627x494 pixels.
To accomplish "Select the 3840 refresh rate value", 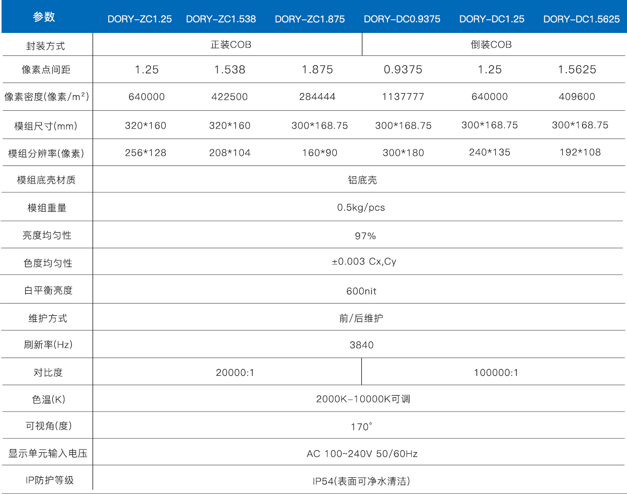I will tap(361, 345).
